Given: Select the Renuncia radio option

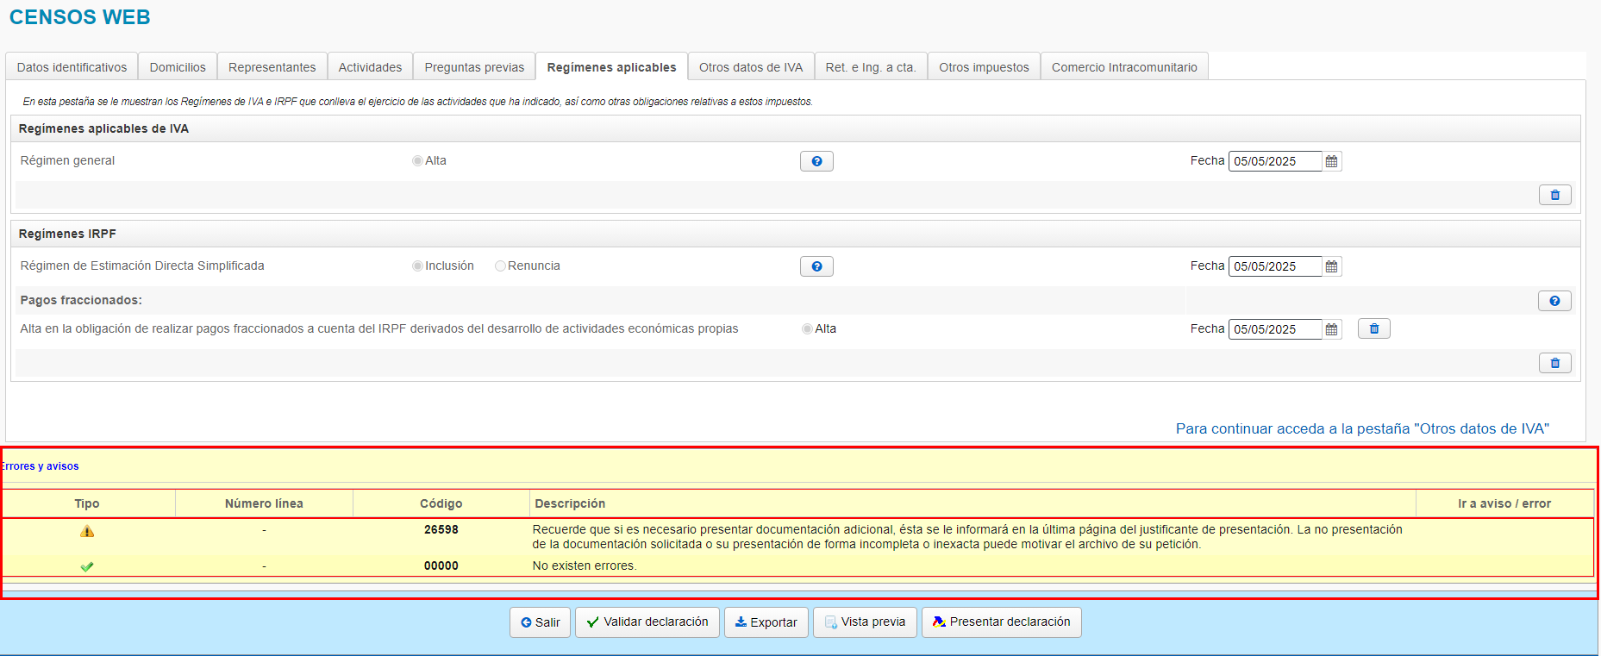Looking at the screenshot, I should (x=500, y=266).
